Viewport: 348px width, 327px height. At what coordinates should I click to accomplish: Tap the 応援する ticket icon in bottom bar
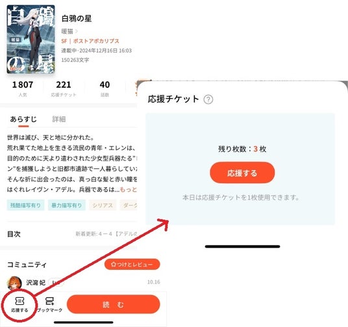point(19,304)
